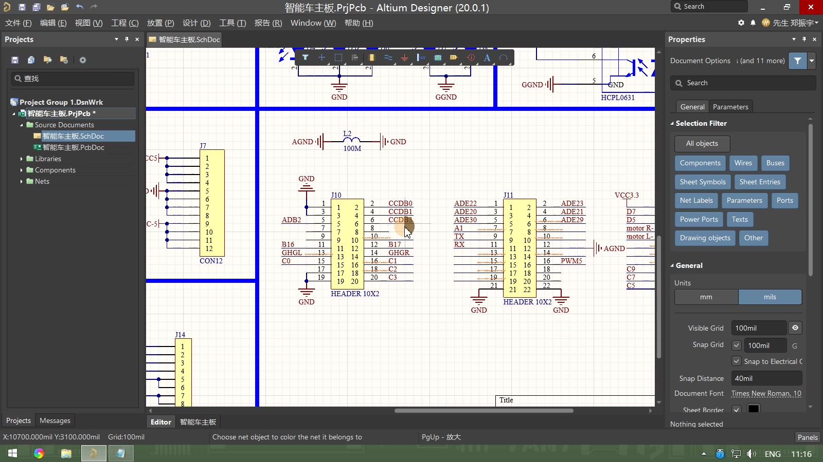The height and width of the screenshot is (462, 823).
Task: Place a Port (D1 icon)
Action: (x=454, y=57)
